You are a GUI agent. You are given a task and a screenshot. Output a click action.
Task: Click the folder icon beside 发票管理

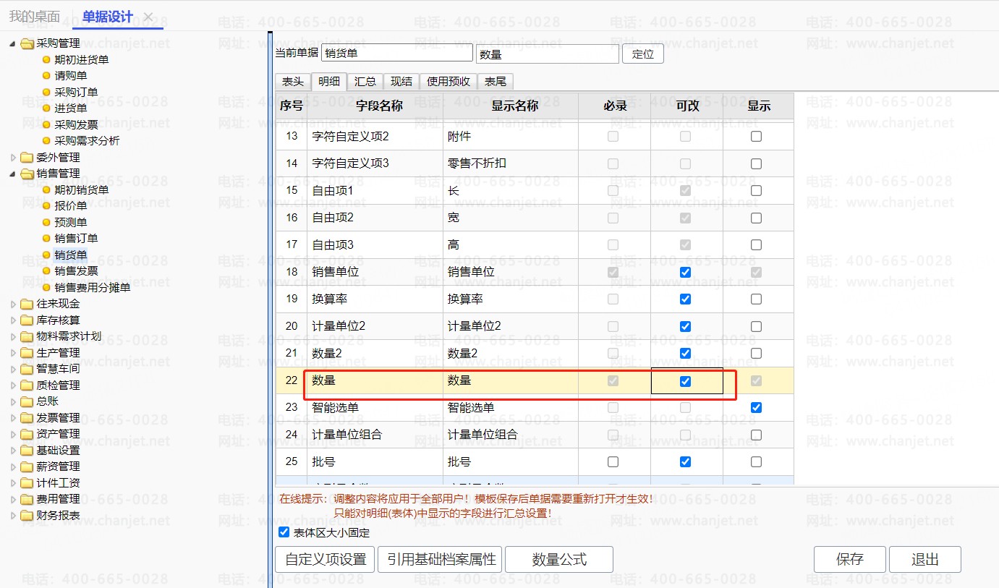tap(27, 418)
